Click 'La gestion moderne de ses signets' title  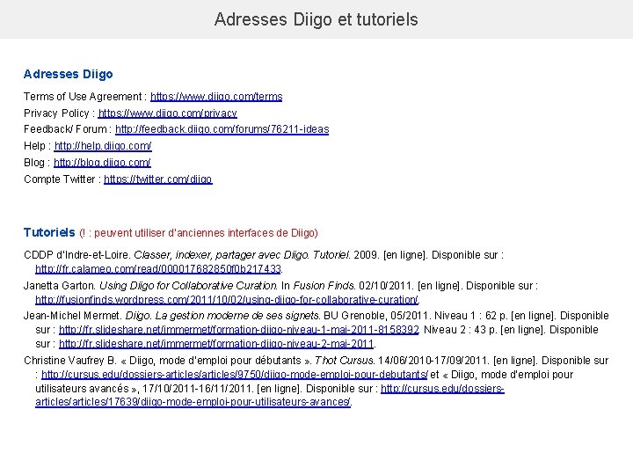pyautogui.click(x=237, y=316)
